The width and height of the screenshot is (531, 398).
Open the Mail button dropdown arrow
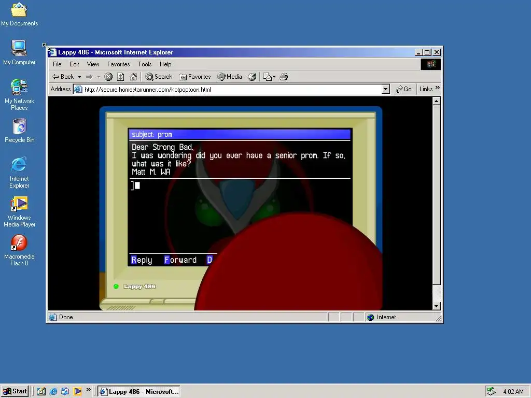274,77
